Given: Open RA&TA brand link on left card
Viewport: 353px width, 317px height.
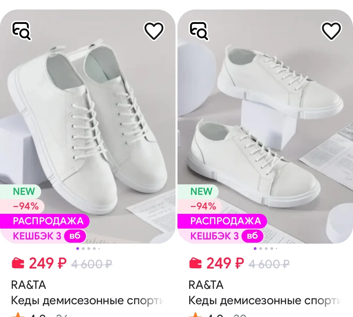Looking at the screenshot, I should coord(28,285).
